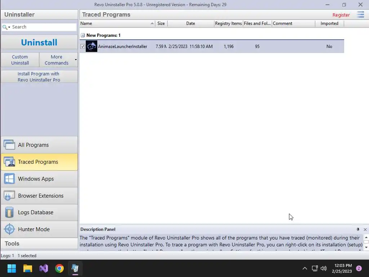Sort by the Comment column header

pos(293,23)
